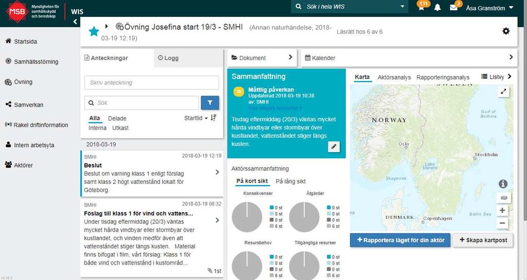Open Samhällsstörning in the sidebar
The height and width of the screenshot is (280, 527).
pos(32,61)
